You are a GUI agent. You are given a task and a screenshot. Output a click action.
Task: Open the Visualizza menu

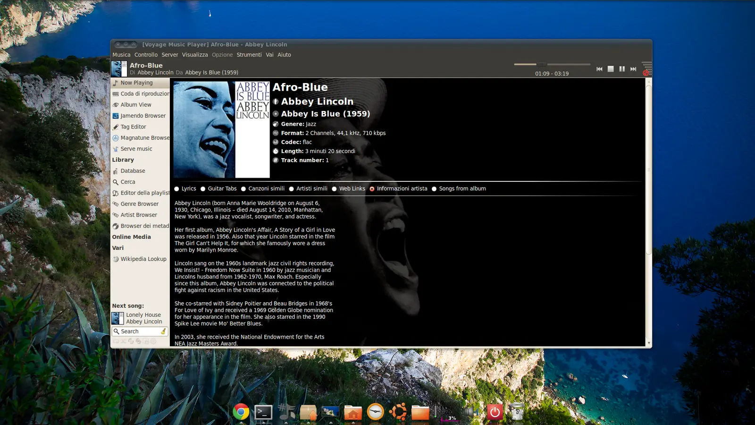(195, 55)
